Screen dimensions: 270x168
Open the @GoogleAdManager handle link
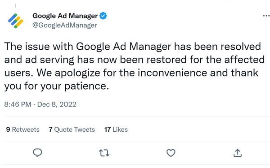pyautogui.click(x=65, y=25)
